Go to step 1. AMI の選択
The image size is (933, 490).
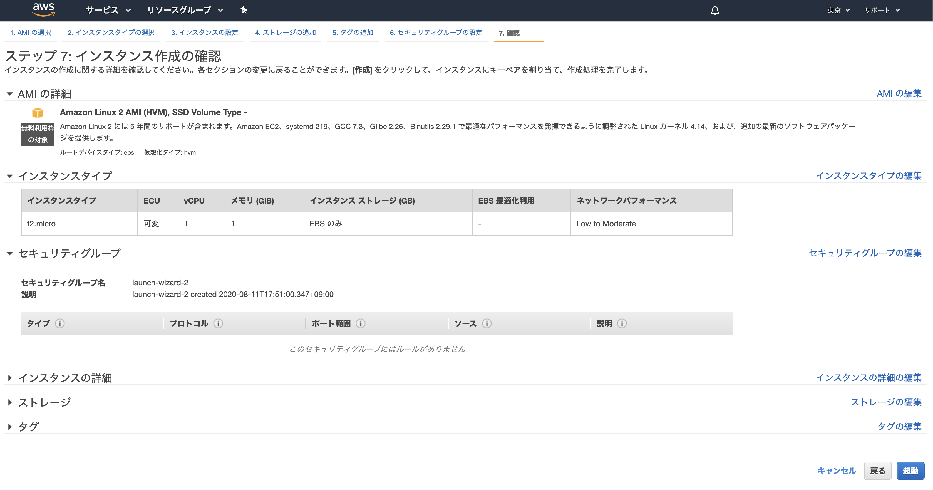pos(30,33)
